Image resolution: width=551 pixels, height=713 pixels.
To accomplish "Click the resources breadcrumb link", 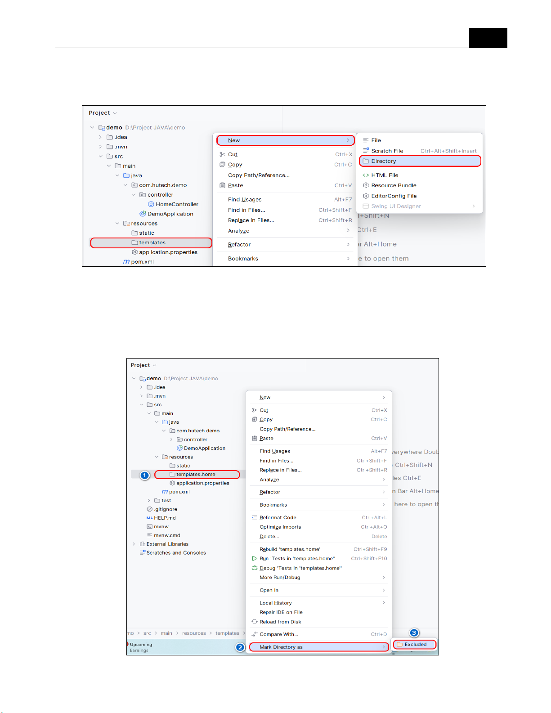I will tap(194, 633).
